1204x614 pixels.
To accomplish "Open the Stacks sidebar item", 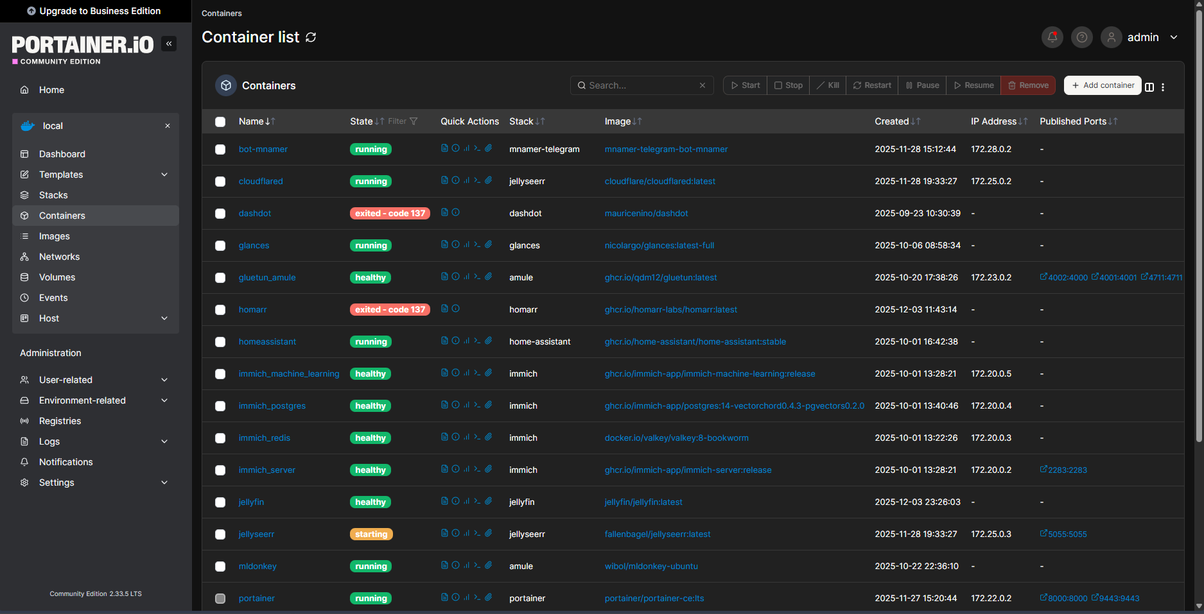I will (x=53, y=195).
